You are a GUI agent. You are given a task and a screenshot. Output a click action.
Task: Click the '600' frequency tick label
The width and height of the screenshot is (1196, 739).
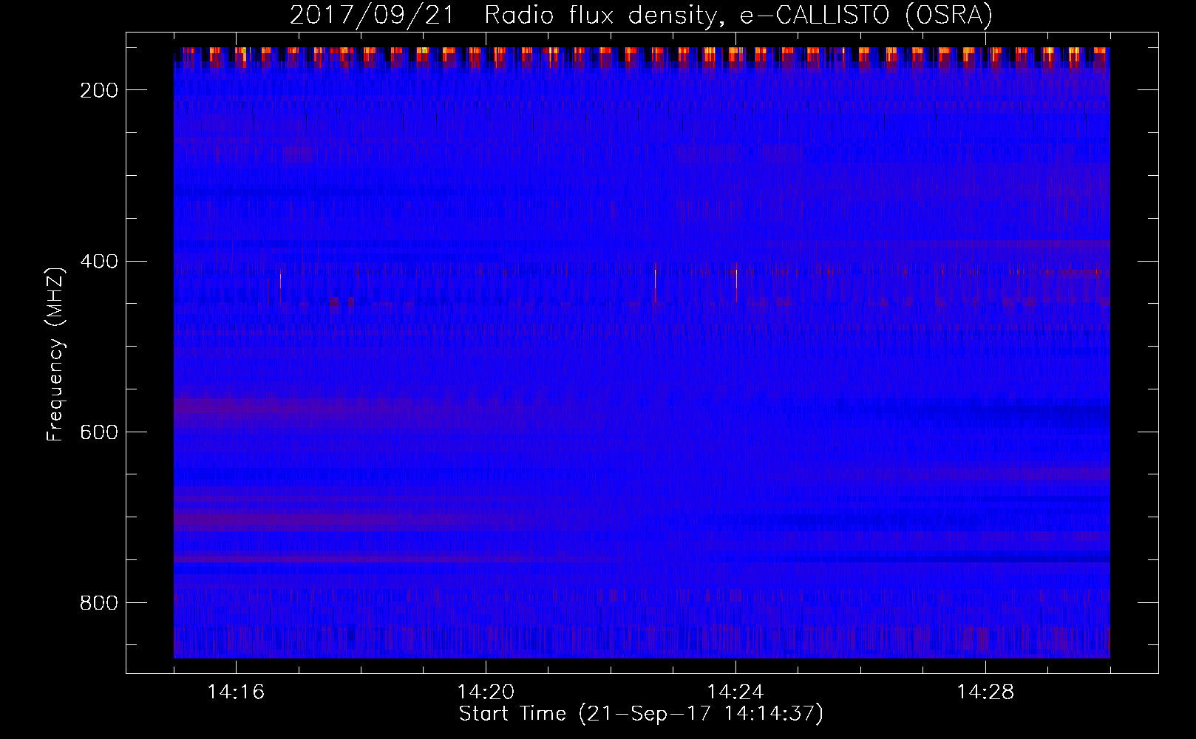coord(98,432)
